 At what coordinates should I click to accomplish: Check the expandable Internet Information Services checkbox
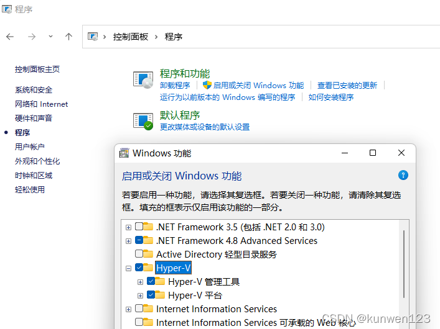(x=139, y=309)
